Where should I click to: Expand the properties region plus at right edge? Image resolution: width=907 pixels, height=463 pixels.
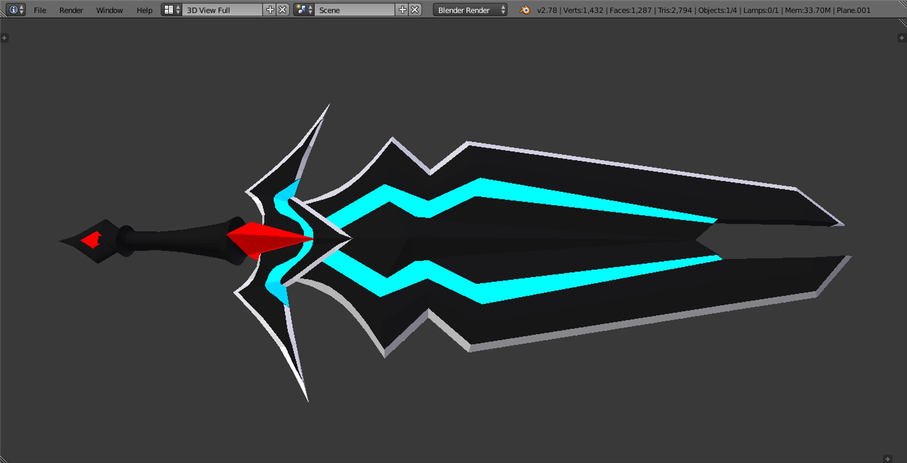click(x=901, y=38)
